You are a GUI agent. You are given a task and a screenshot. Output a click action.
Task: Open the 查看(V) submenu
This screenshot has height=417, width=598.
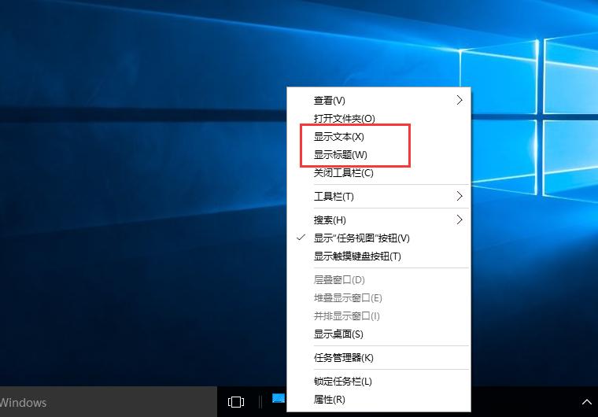point(378,101)
